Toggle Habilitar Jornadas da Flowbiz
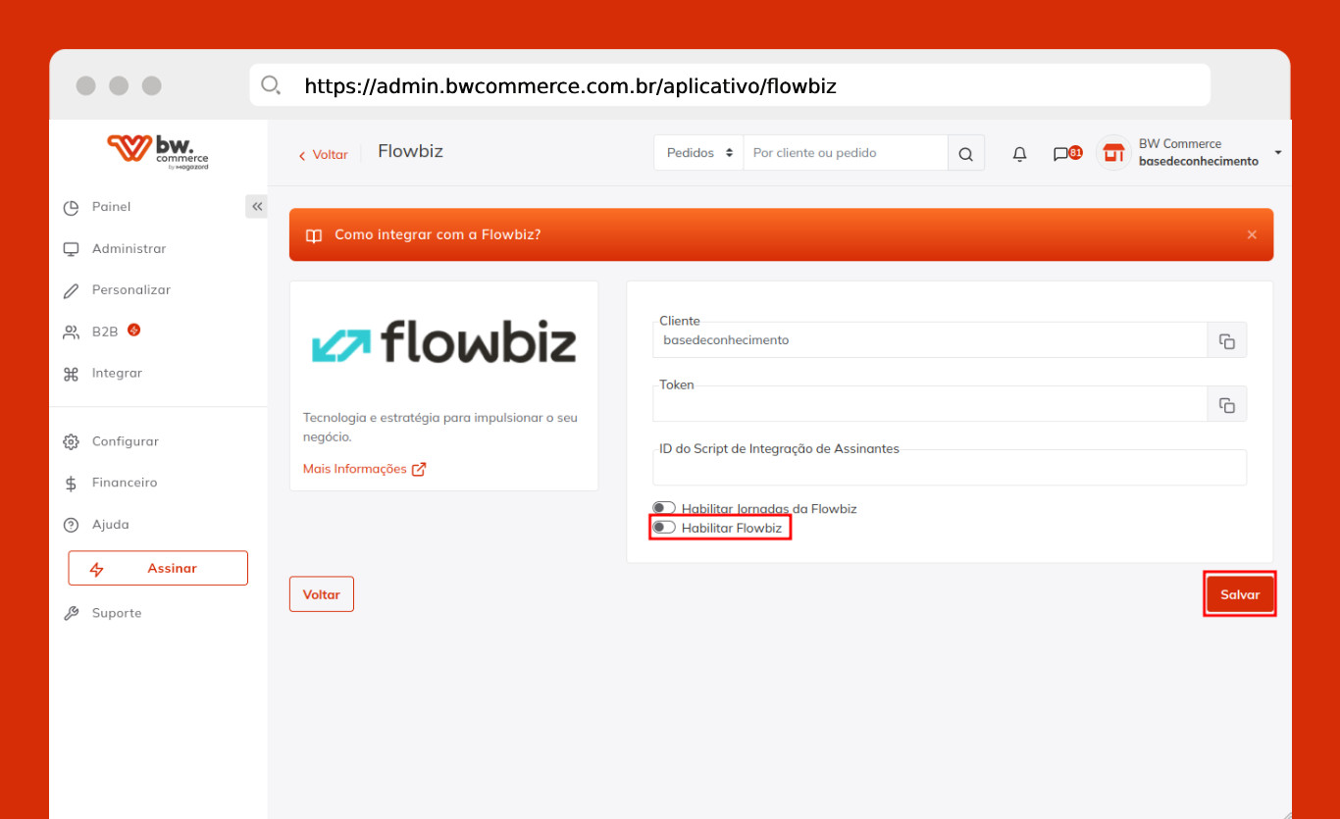This screenshot has width=1340, height=819. coord(664,508)
